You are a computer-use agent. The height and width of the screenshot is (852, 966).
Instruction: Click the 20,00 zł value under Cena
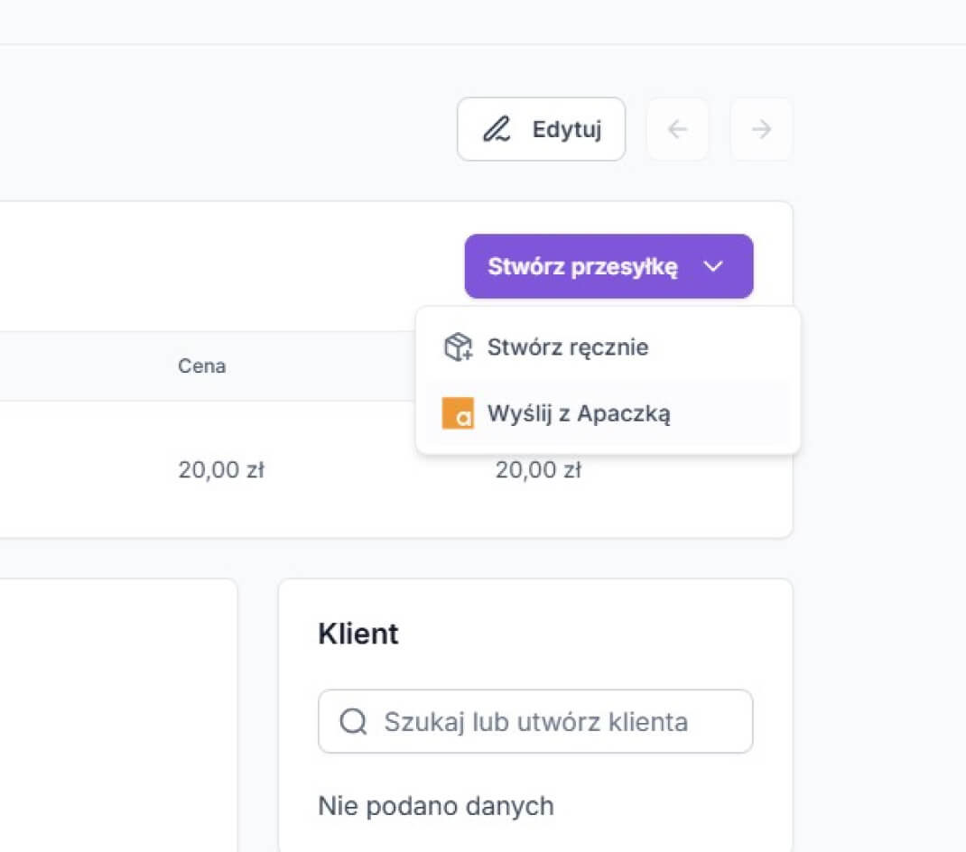(x=220, y=470)
